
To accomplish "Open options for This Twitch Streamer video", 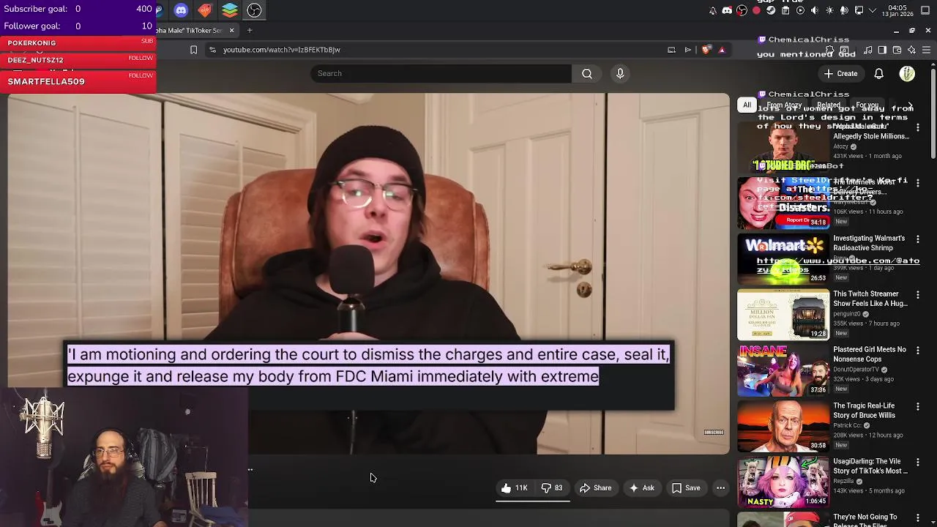I will tap(917, 294).
